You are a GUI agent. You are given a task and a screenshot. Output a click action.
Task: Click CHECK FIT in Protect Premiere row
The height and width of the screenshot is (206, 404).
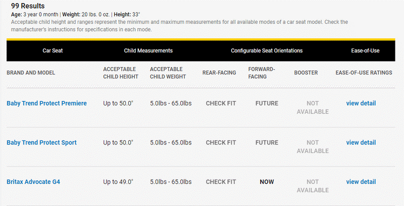click(221, 104)
